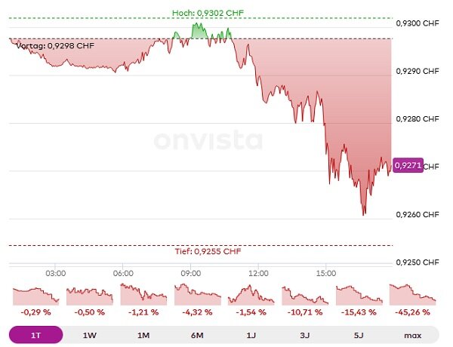Open the -0,50 % sparkline thumbnail
This screenshot has height=347, width=453.
point(90,294)
